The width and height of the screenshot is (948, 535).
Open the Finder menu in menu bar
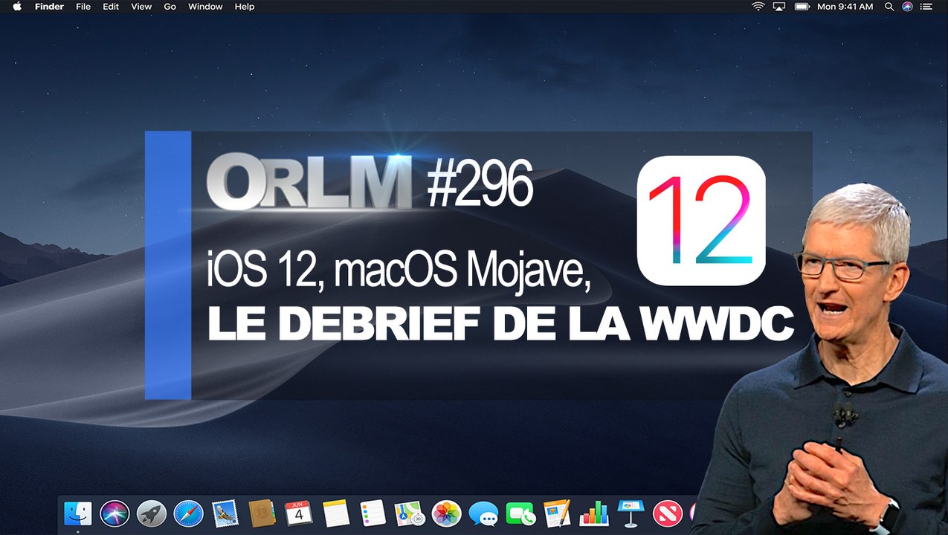coord(49,7)
